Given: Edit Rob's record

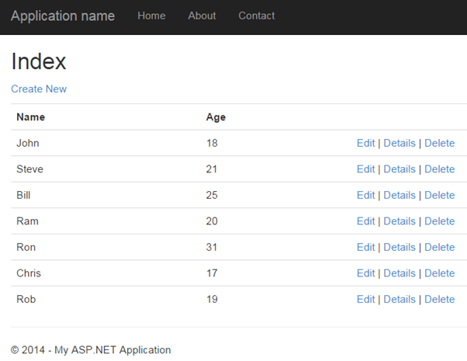Looking at the screenshot, I should [x=365, y=299].
